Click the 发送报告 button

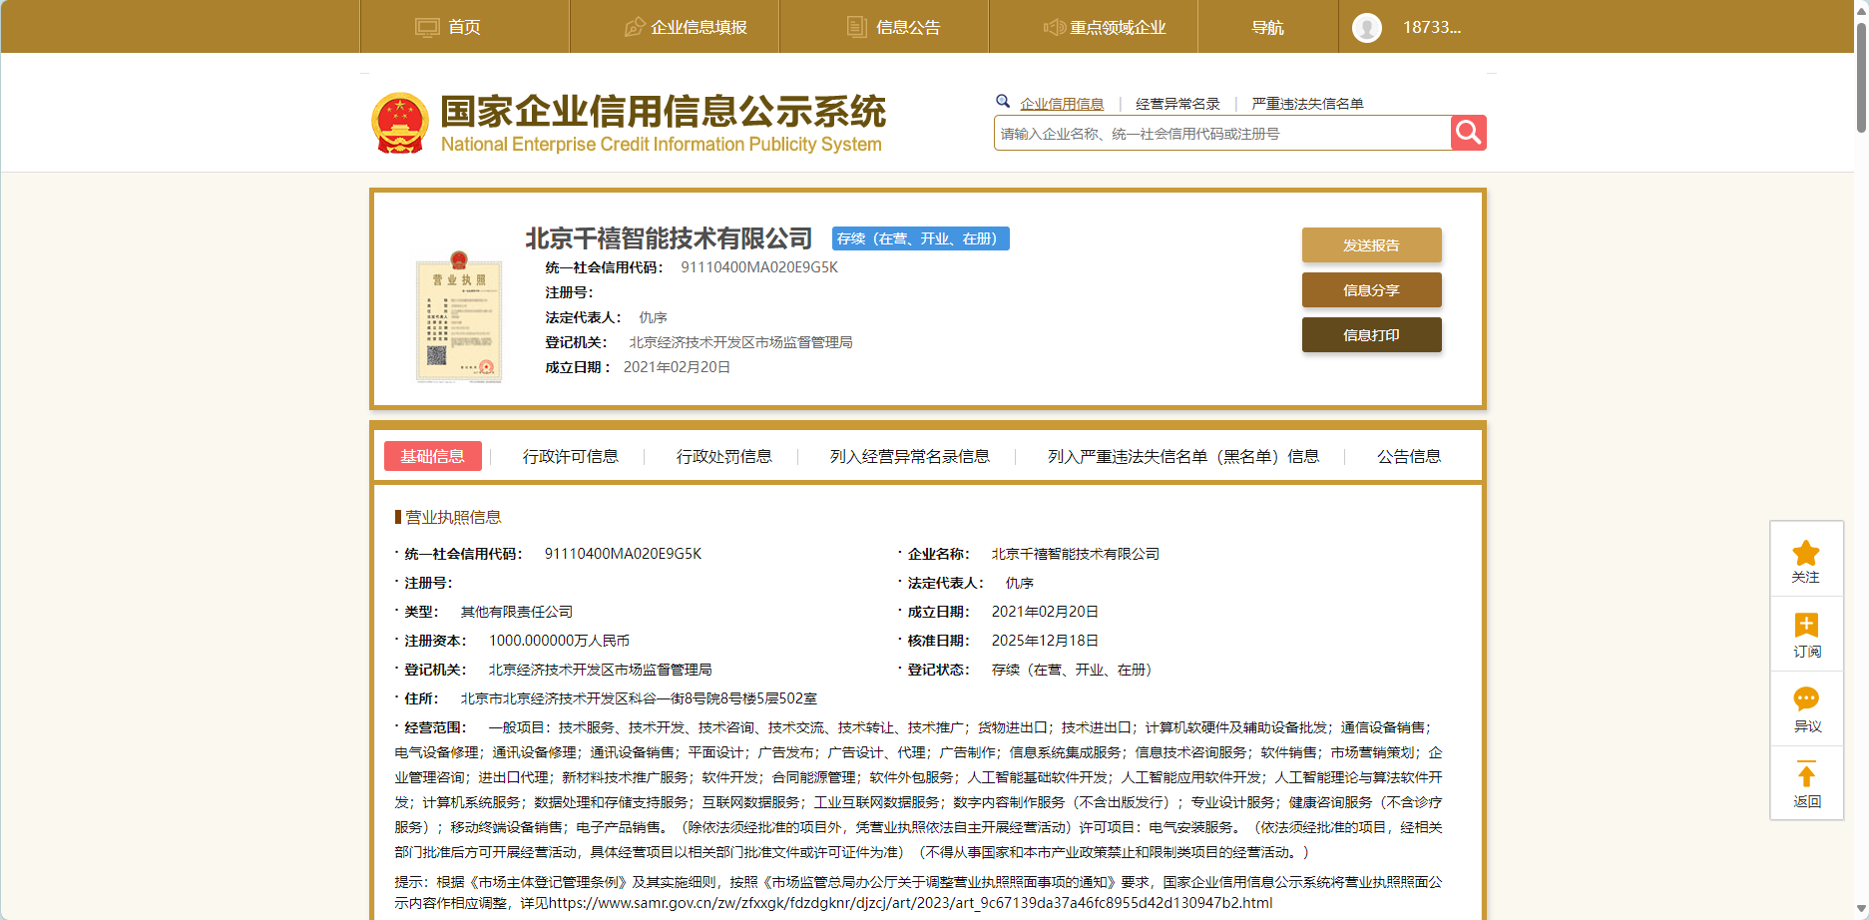[x=1372, y=245]
